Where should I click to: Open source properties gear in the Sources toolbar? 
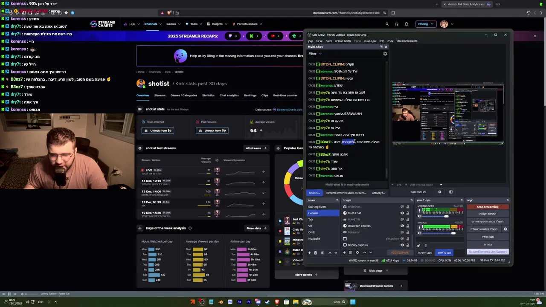(x=357, y=252)
